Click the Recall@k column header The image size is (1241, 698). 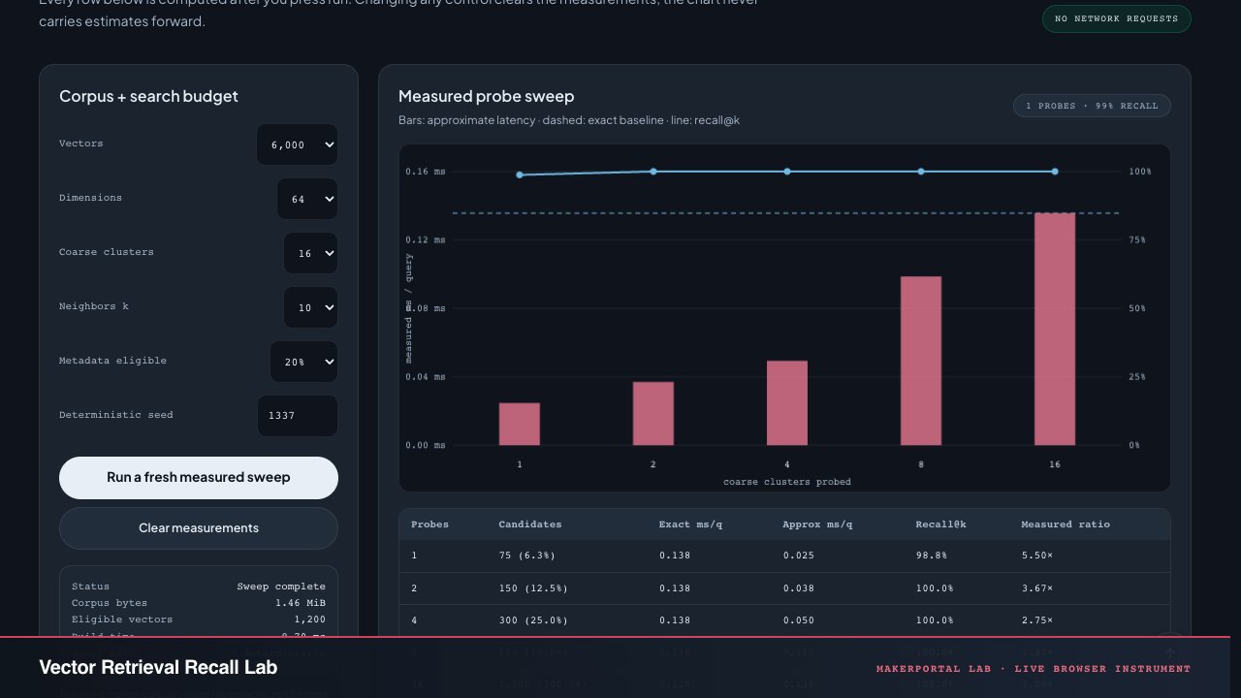pyautogui.click(x=941, y=524)
